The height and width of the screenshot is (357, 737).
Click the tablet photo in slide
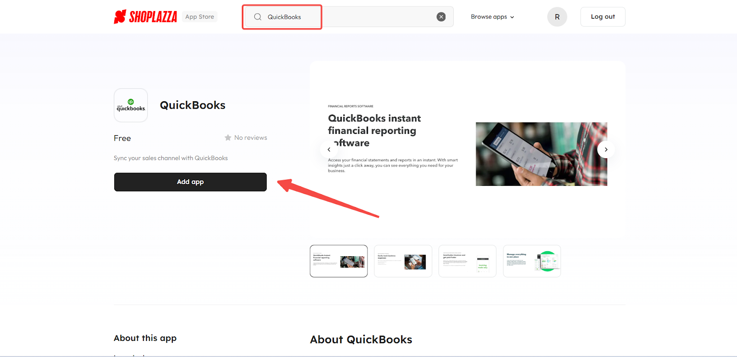coord(541,154)
